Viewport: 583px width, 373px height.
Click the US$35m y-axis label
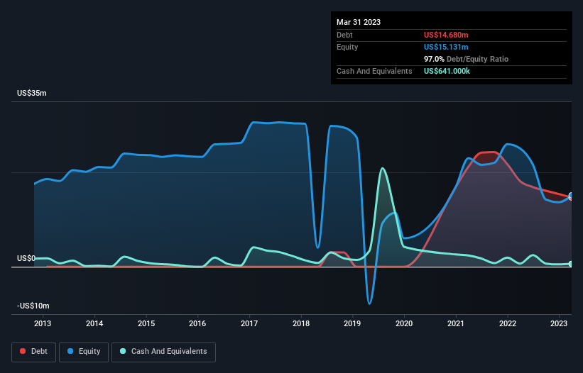pyautogui.click(x=32, y=93)
